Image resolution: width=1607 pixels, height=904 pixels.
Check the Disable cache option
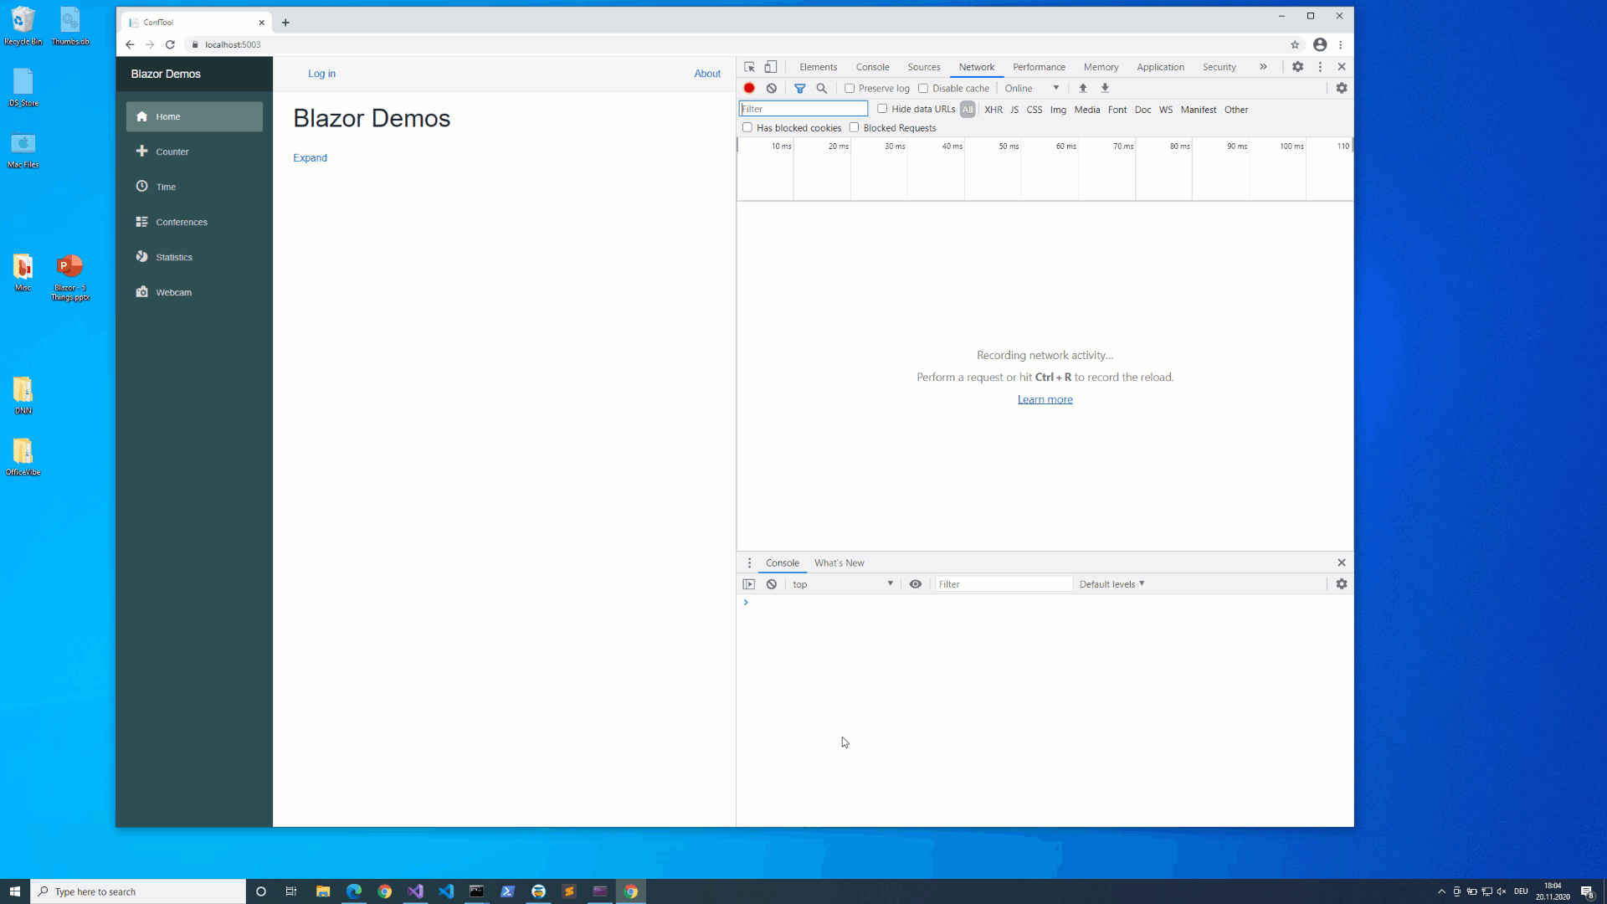[923, 88]
